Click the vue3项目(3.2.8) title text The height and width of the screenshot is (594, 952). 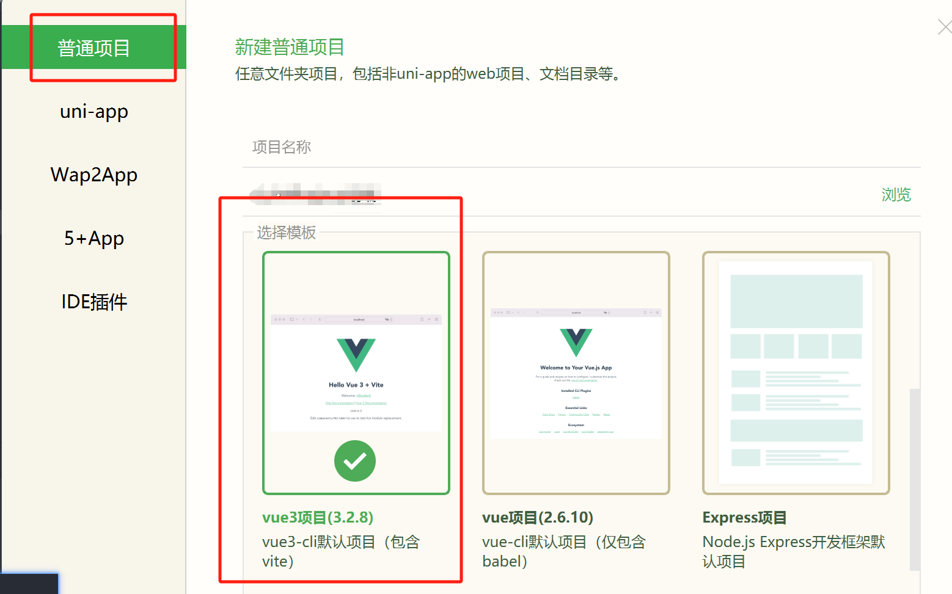click(318, 518)
